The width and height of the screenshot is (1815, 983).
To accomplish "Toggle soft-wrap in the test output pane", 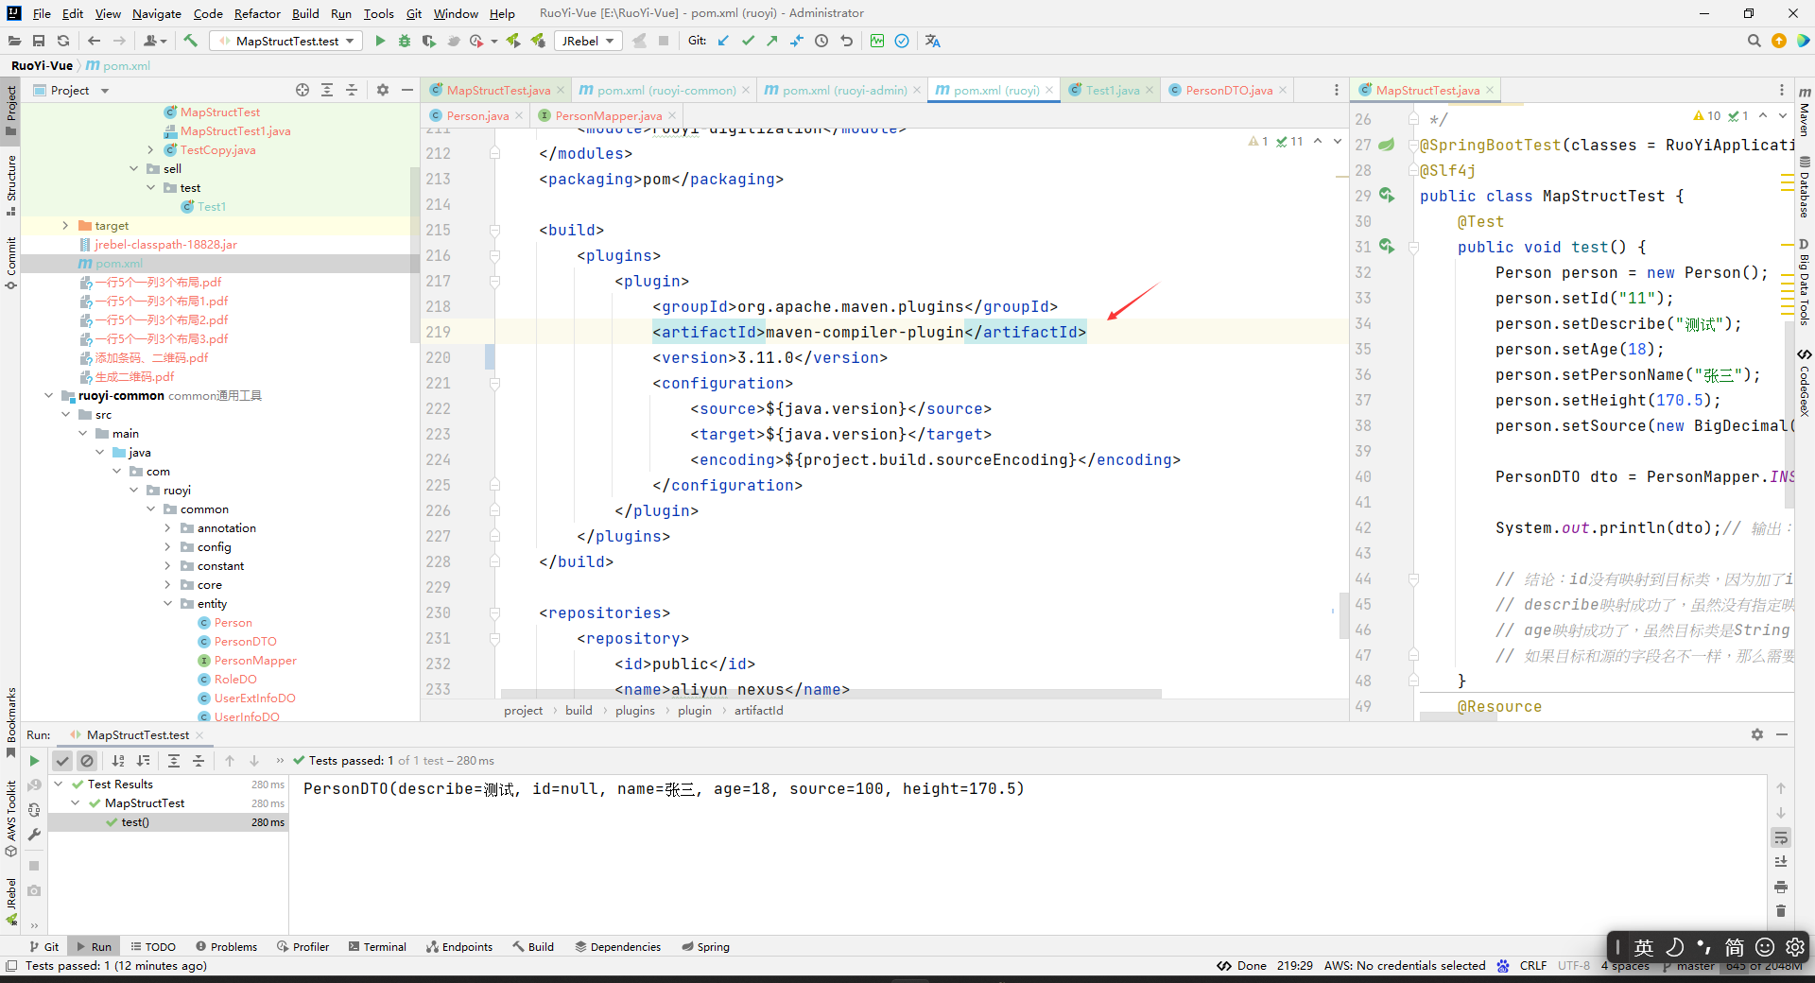I will [1781, 838].
